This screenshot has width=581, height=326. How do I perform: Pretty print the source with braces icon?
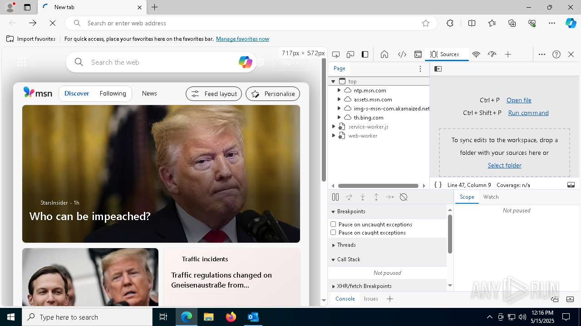click(x=438, y=185)
